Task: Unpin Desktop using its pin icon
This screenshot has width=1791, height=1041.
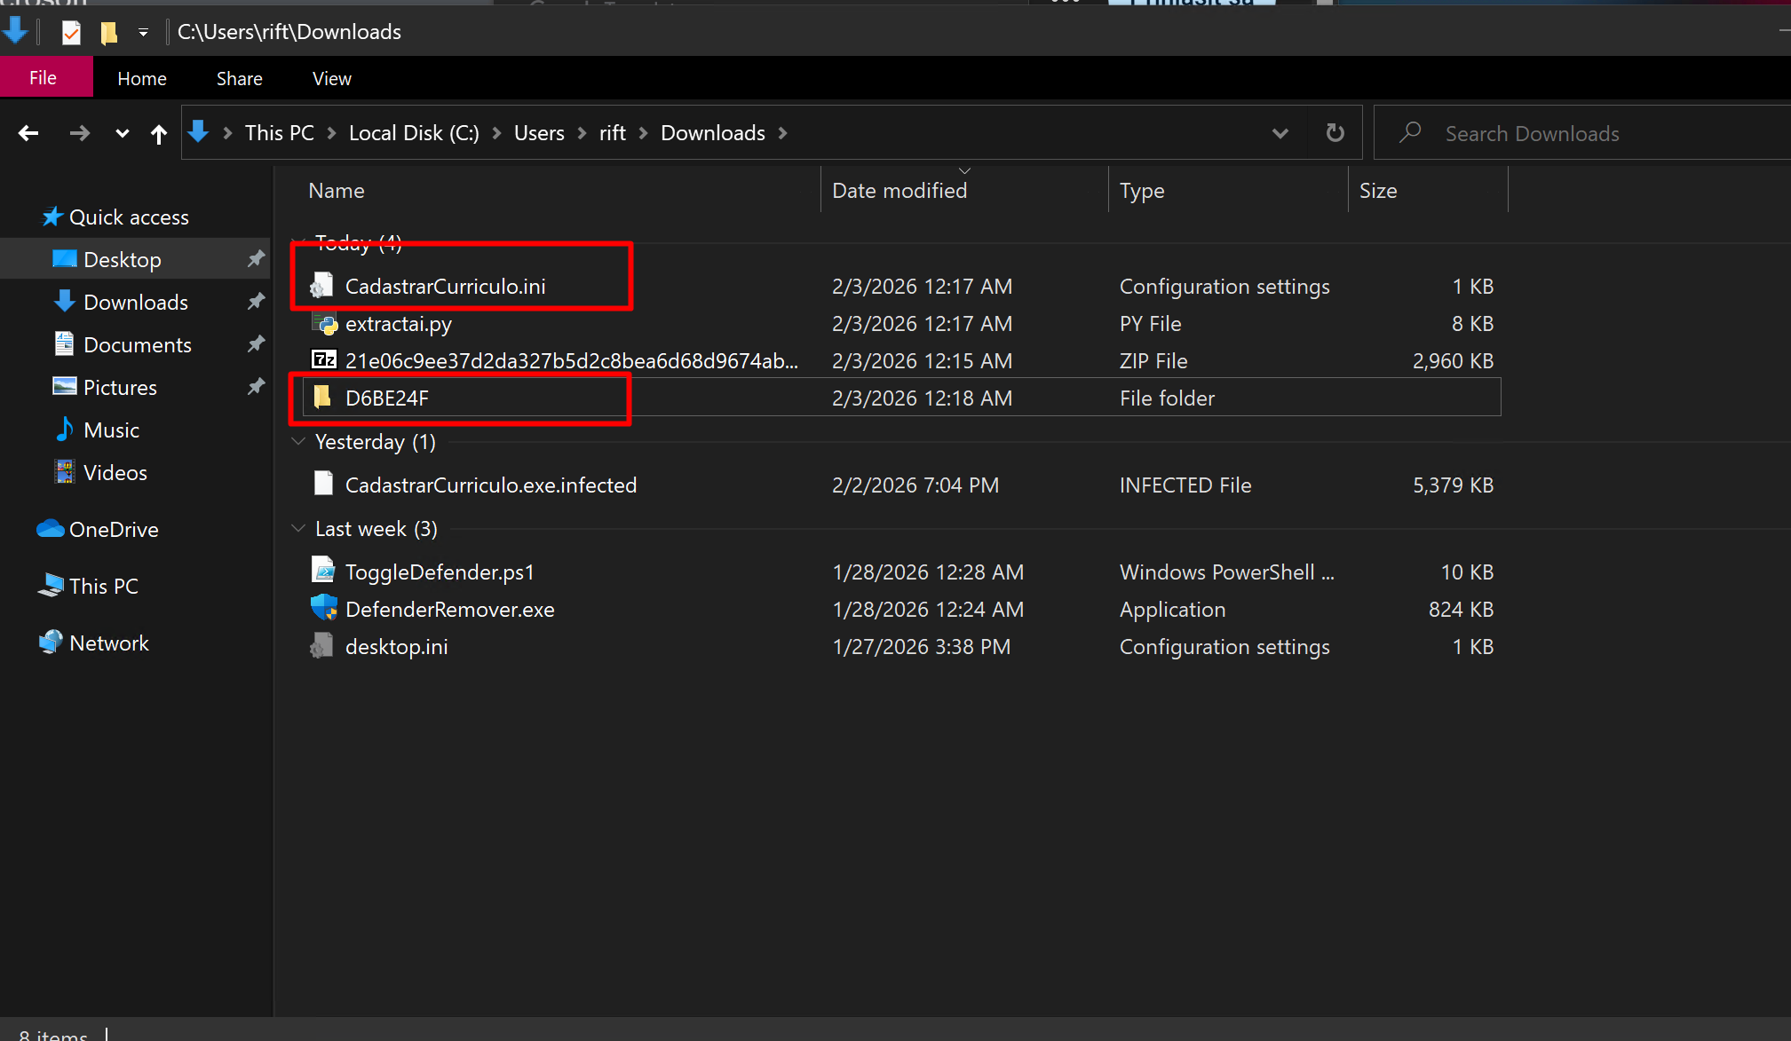Action: (x=256, y=259)
